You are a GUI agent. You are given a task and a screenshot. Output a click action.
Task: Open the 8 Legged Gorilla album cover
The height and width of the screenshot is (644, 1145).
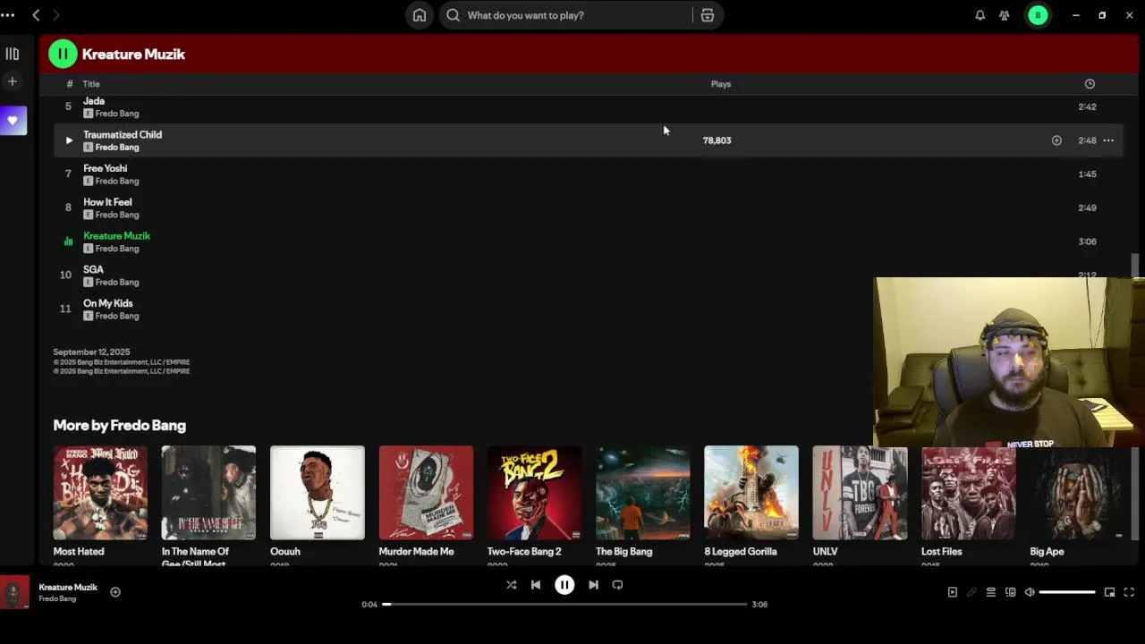pyautogui.click(x=751, y=493)
